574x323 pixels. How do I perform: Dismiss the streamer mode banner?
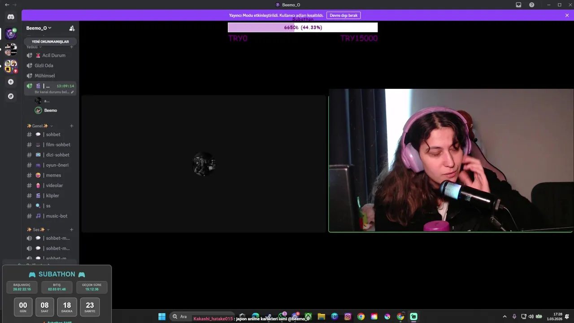pos(567,15)
